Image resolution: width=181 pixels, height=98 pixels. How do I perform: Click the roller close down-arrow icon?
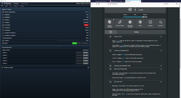[x=130, y=9]
